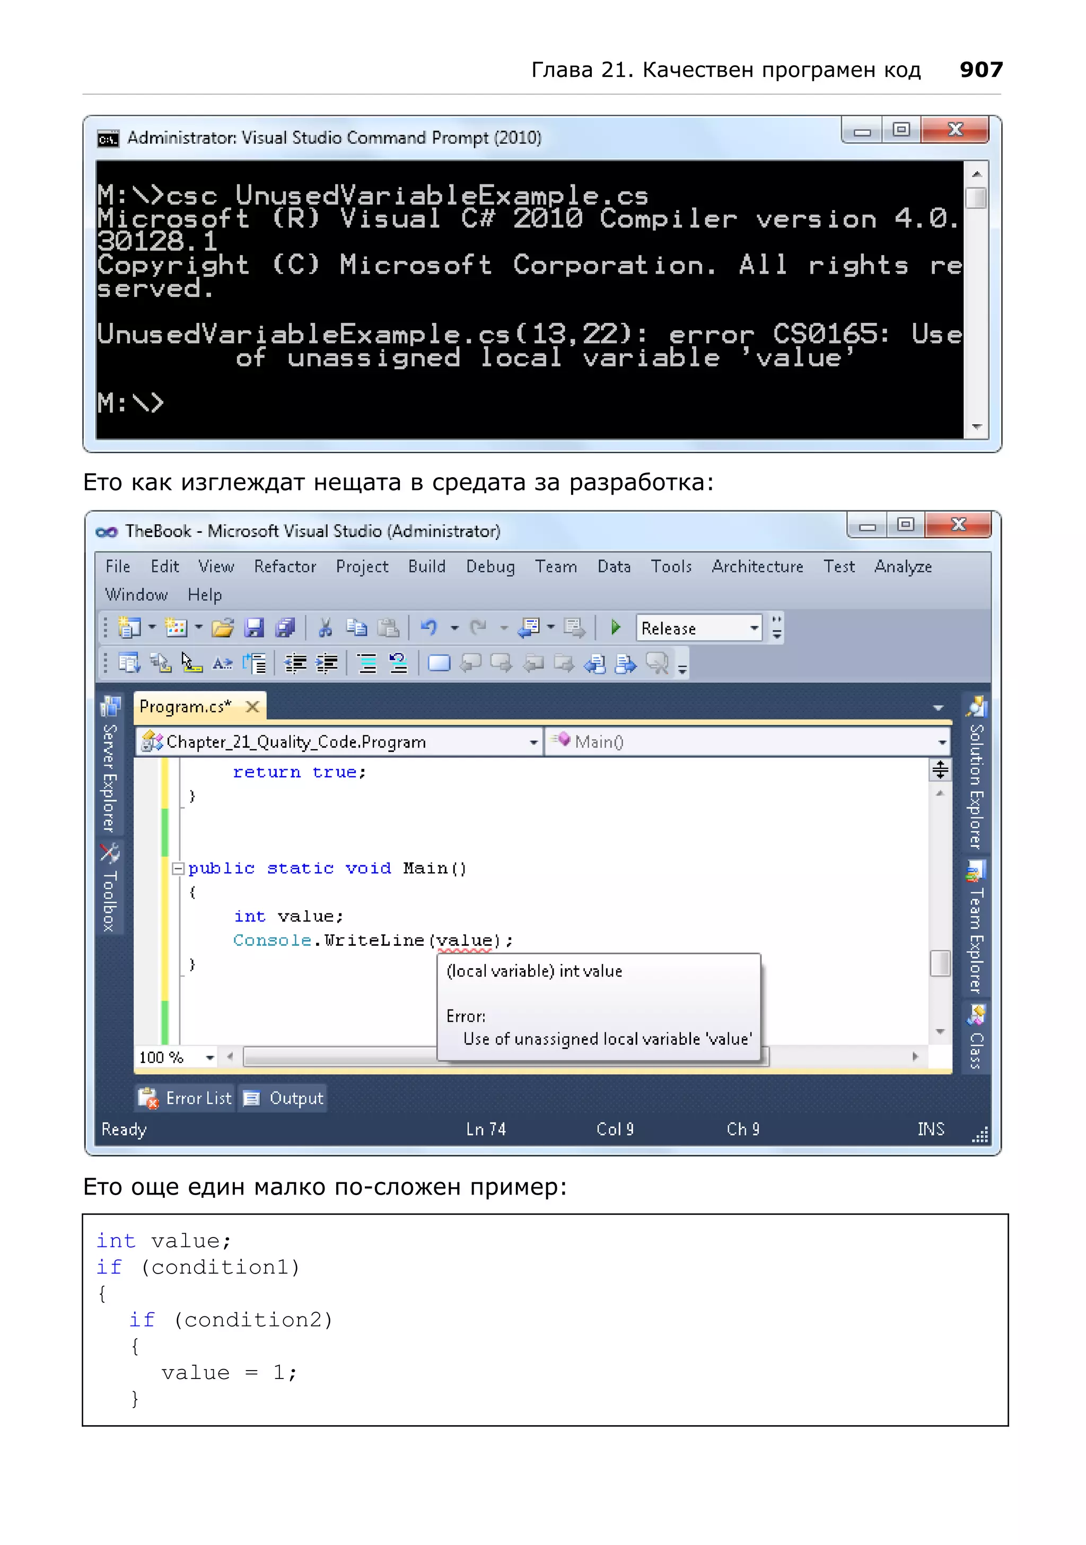Viewport: 1086px width, 1545px height.
Task: Open the Debug menu
Action: [490, 567]
